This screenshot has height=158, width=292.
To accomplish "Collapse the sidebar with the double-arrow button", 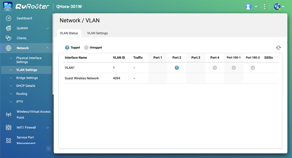I will (x=49, y=149).
